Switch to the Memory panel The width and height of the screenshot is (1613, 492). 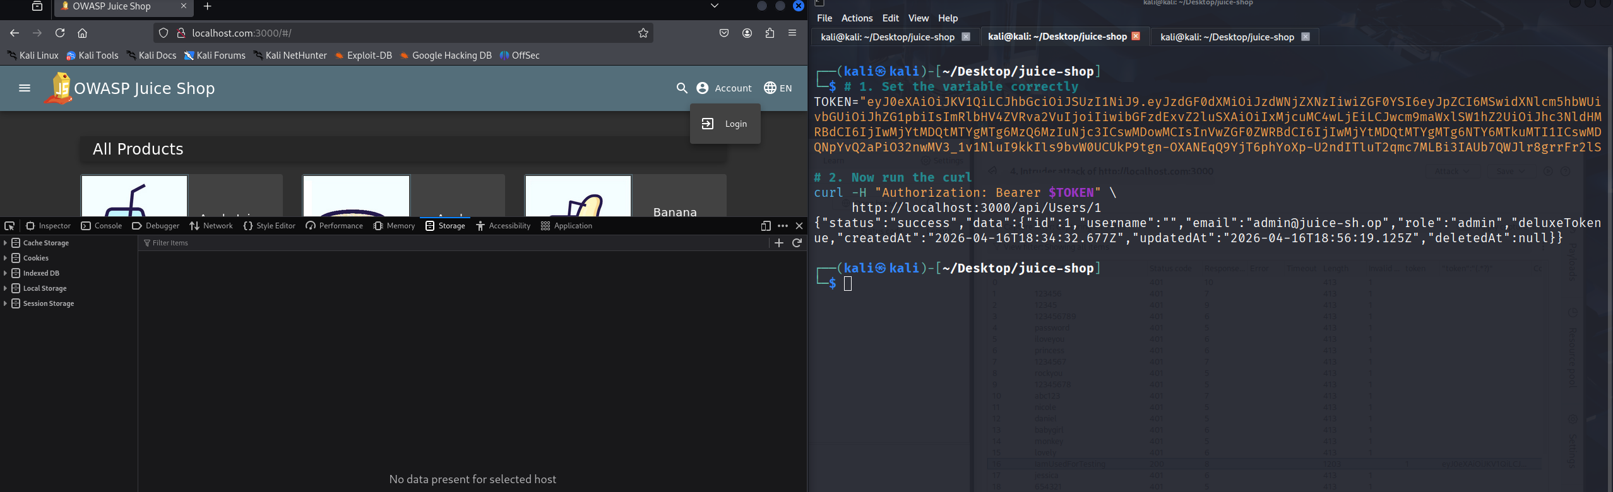(394, 226)
